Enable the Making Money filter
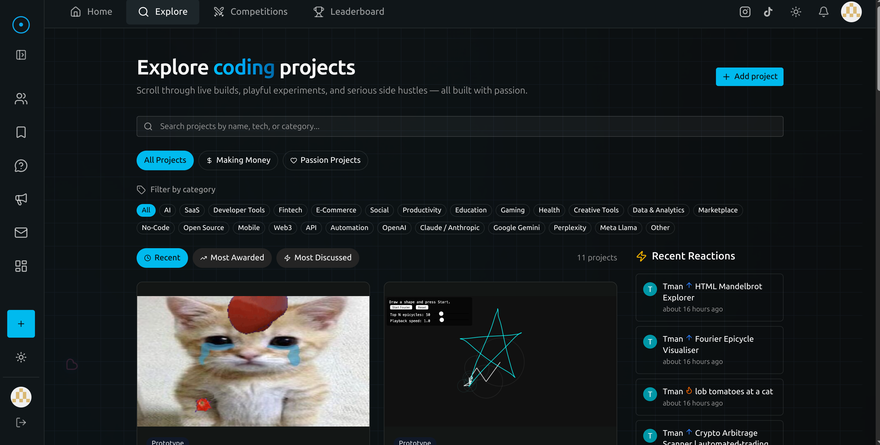880x445 pixels. point(238,160)
